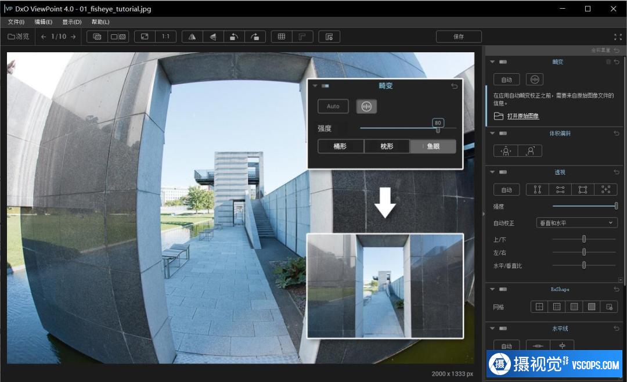Click the fit-to-screen zoom icon
This screenshot has height=382, width=627.
tap(145, 37)
